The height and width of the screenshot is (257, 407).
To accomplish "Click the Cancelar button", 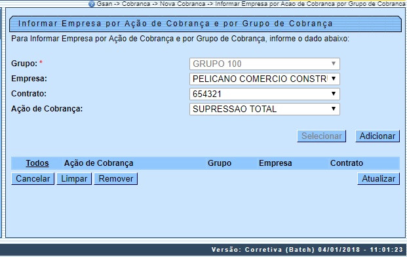I will (33, 178).
